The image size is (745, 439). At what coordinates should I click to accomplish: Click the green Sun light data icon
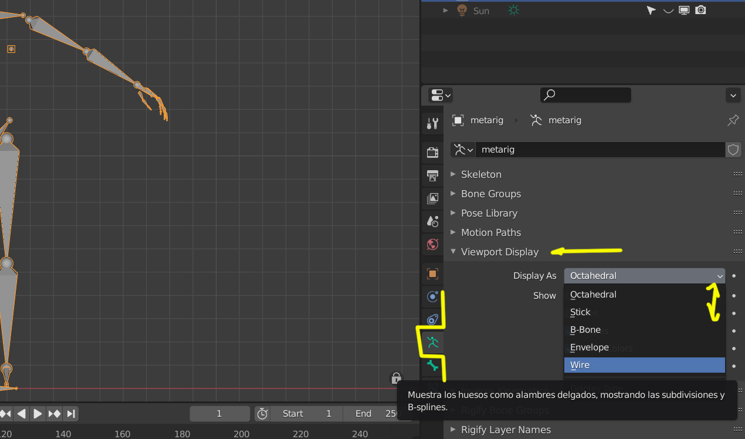pos(514,10)
